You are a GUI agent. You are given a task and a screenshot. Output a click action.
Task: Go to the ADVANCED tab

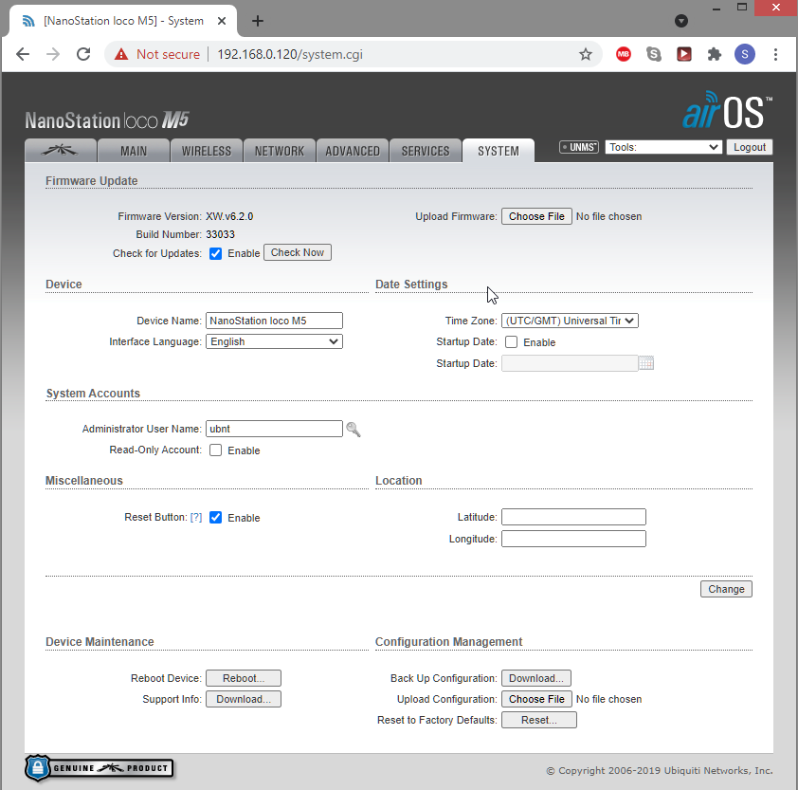353,151
